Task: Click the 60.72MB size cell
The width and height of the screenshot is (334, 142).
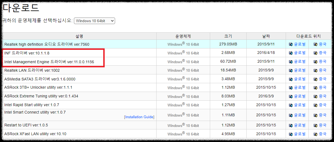Action: coord(228,62)
